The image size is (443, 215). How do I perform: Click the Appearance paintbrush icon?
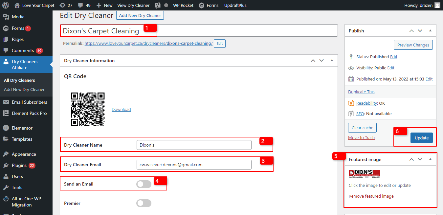pos(6,154)
